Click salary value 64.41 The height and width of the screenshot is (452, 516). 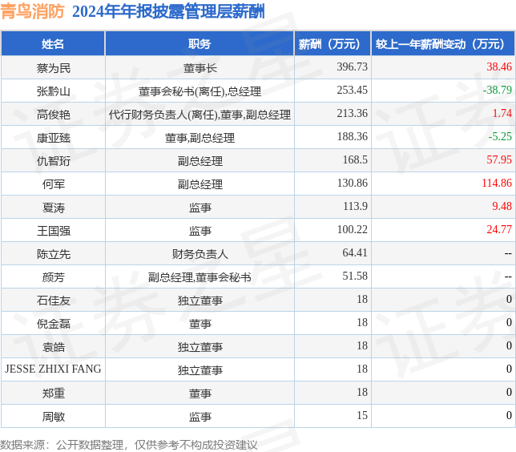(x=355, y=252)
